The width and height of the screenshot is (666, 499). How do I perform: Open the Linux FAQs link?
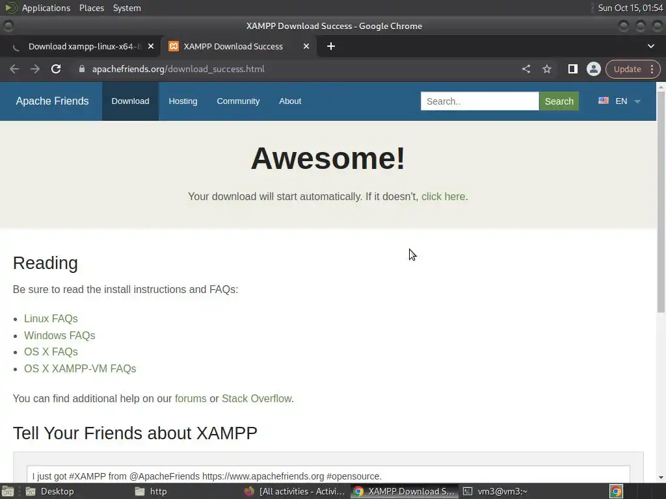pos(51,318)
